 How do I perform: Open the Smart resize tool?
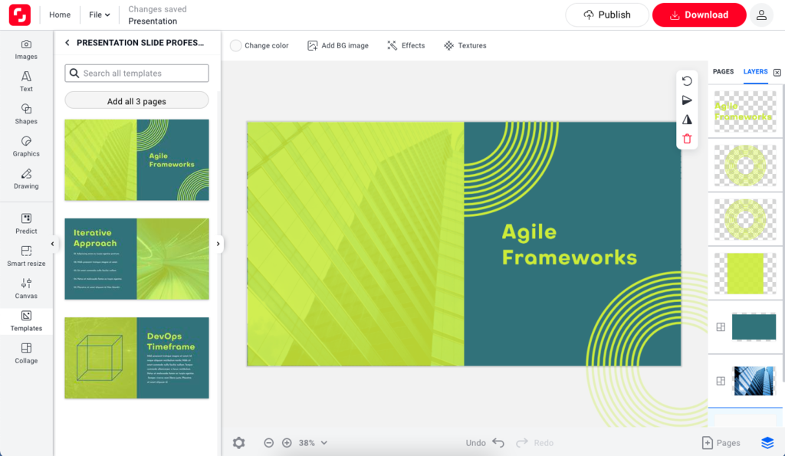point(26,256)
